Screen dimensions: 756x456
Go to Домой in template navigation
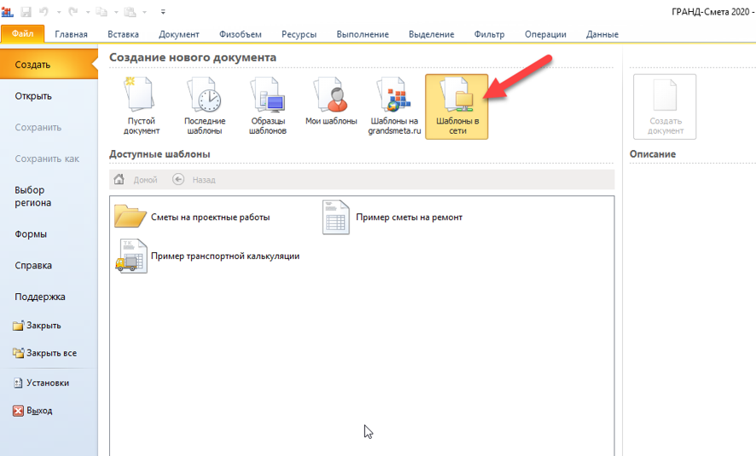[136, 180]
